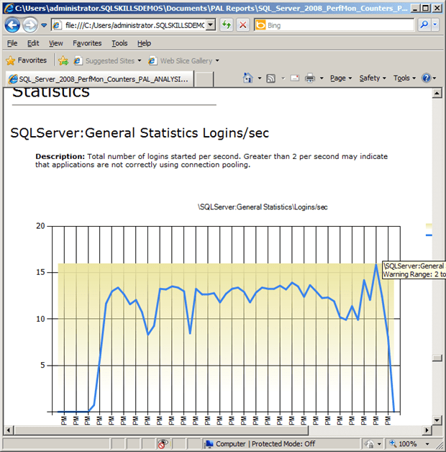The height and width of the screenshot is (452, 446).
Task: Click Add to Favorites Bar star icon
Action: pyautogui.click(x=63, y=60)
